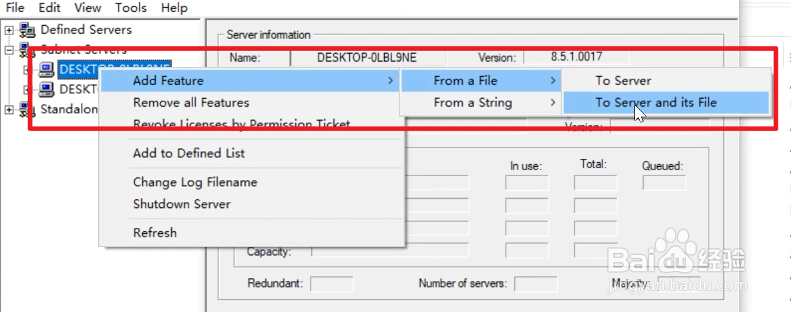The width and height of the screenshot is (791, 312).
Task: Expand the Standalone tree node
Action: (x=9, y=109)
